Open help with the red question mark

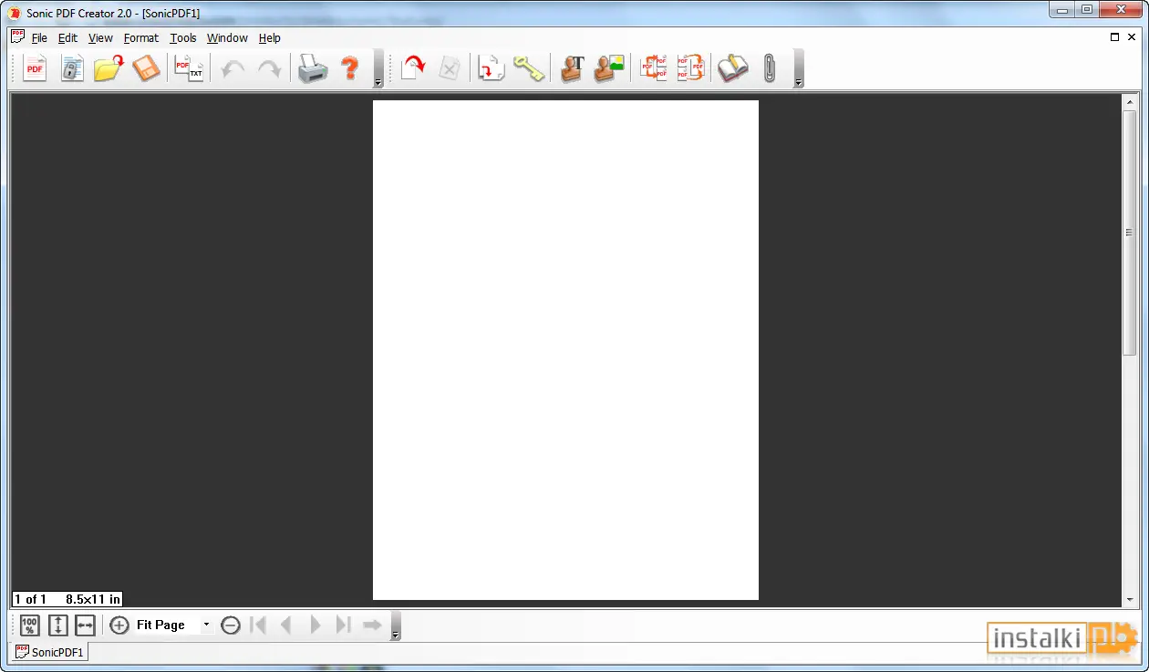(x=350, y=68)
